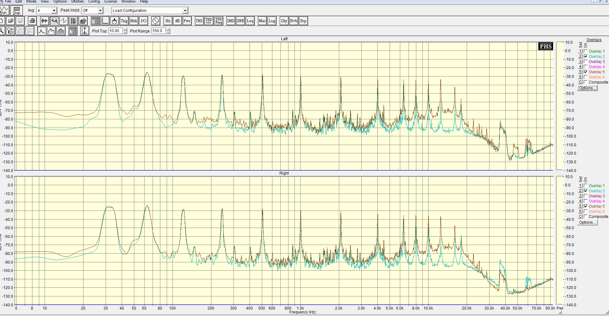Image resolution: width=609 pixels, height=316 pixels.
Task: Click the Stop button in the toolbar
Action: pos(16,11)
